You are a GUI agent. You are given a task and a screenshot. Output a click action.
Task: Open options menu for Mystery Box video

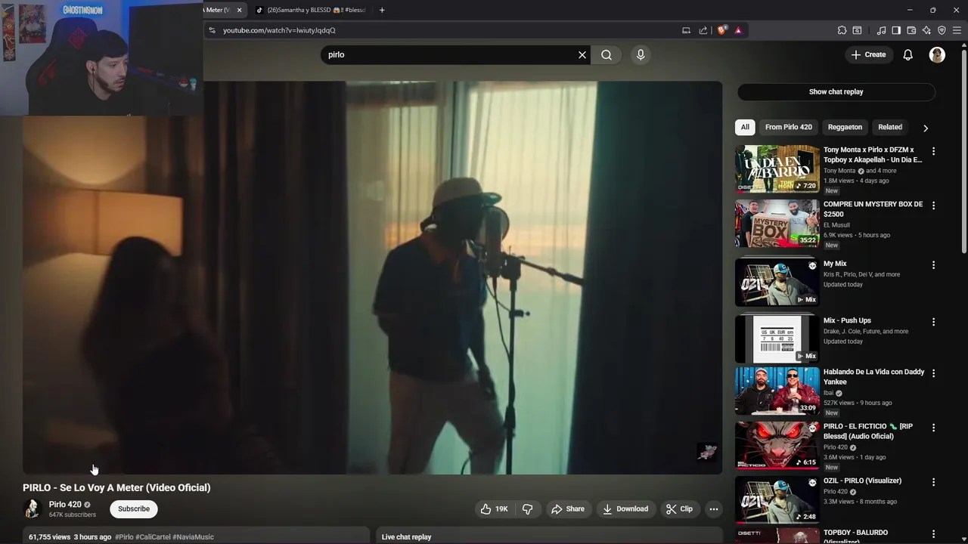tap(933, 206)
